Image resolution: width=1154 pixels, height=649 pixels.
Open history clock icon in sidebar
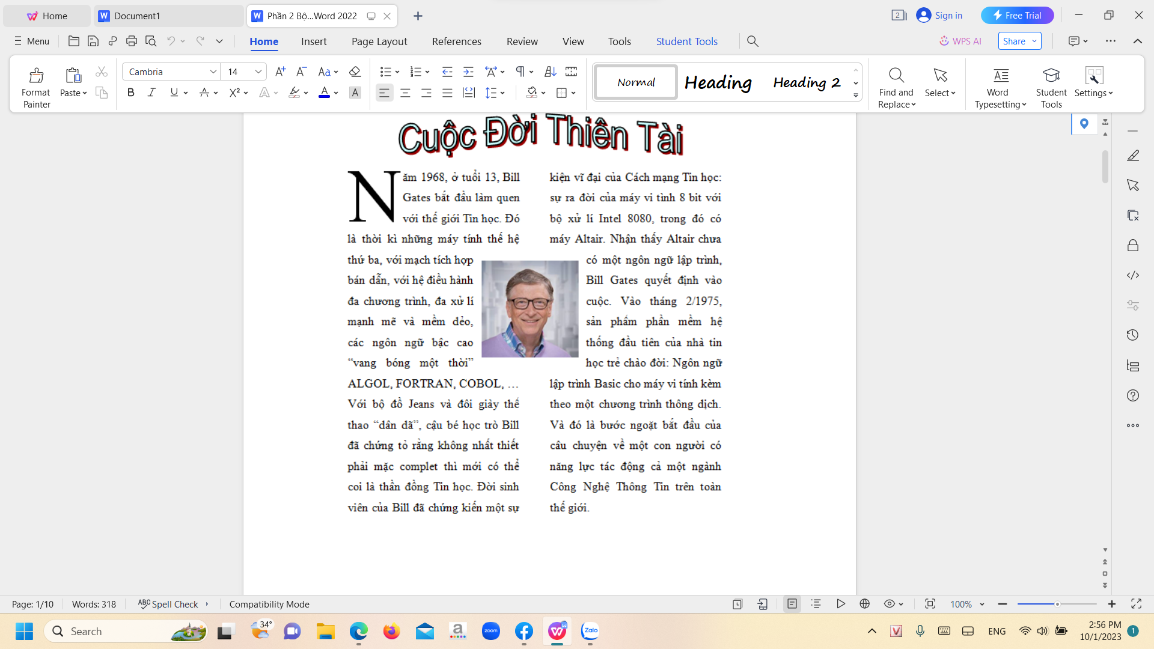click(1133, 335)
